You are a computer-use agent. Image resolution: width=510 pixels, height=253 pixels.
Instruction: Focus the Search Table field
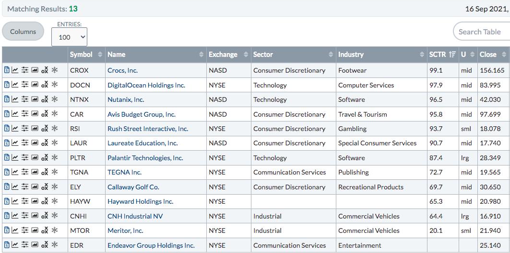pyautogui.click(x=481, y=32)
